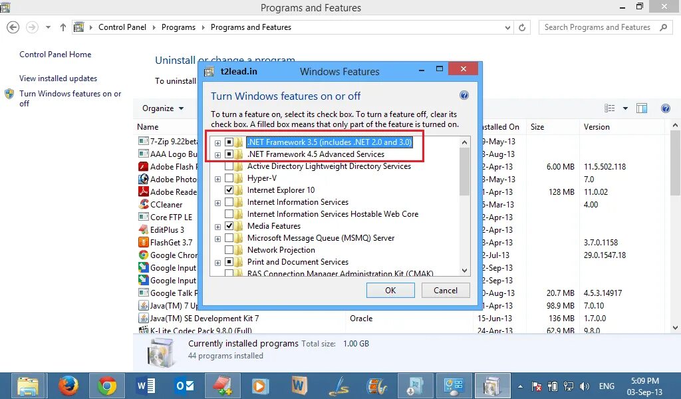Sort by the Name column header
The width and height of the screenshot is (681, 399).
[148, 127]
